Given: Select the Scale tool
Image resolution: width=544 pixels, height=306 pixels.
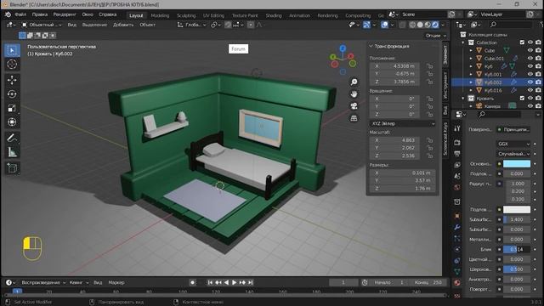Looking at the screenshot, I should click(12, 108).
